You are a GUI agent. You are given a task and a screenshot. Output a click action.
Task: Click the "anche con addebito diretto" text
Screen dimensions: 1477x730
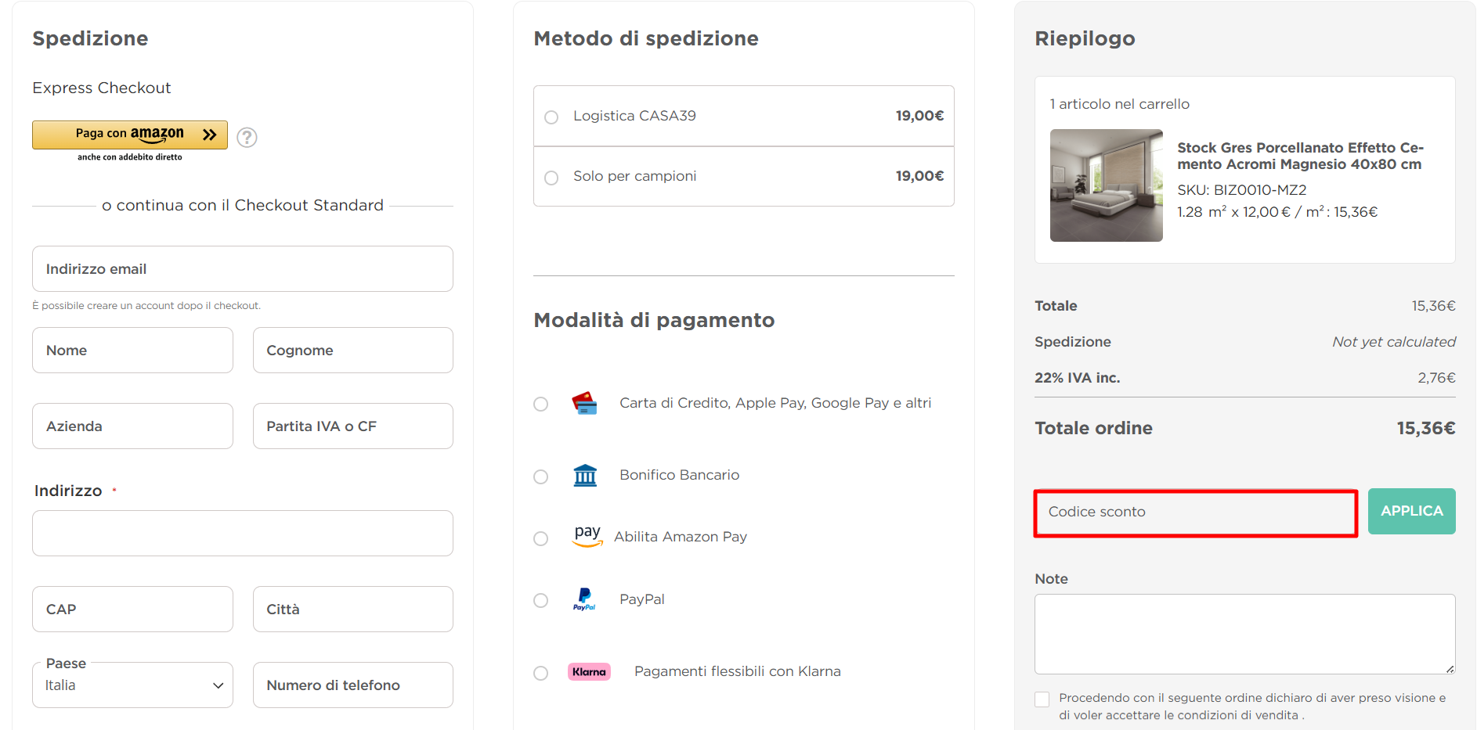coord(130,157)
